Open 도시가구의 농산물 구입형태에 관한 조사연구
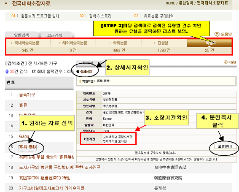This screenshot has height=192, width=239. coord(59,168)
